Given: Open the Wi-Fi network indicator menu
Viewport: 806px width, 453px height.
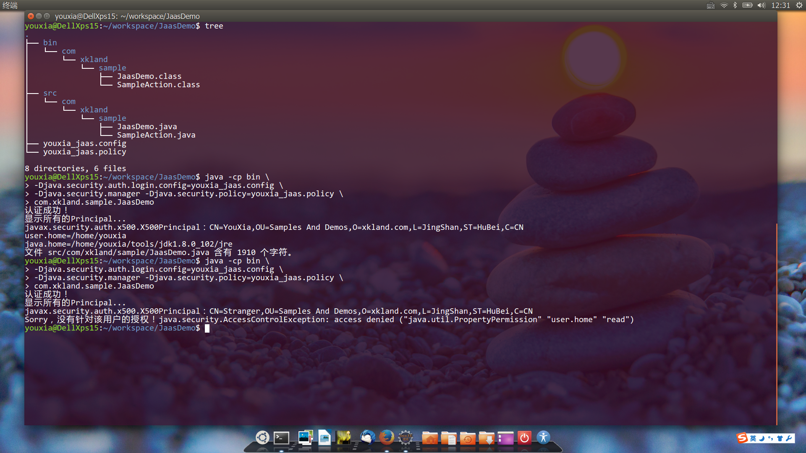Looking at the screenshot, I should coord(724,5).
